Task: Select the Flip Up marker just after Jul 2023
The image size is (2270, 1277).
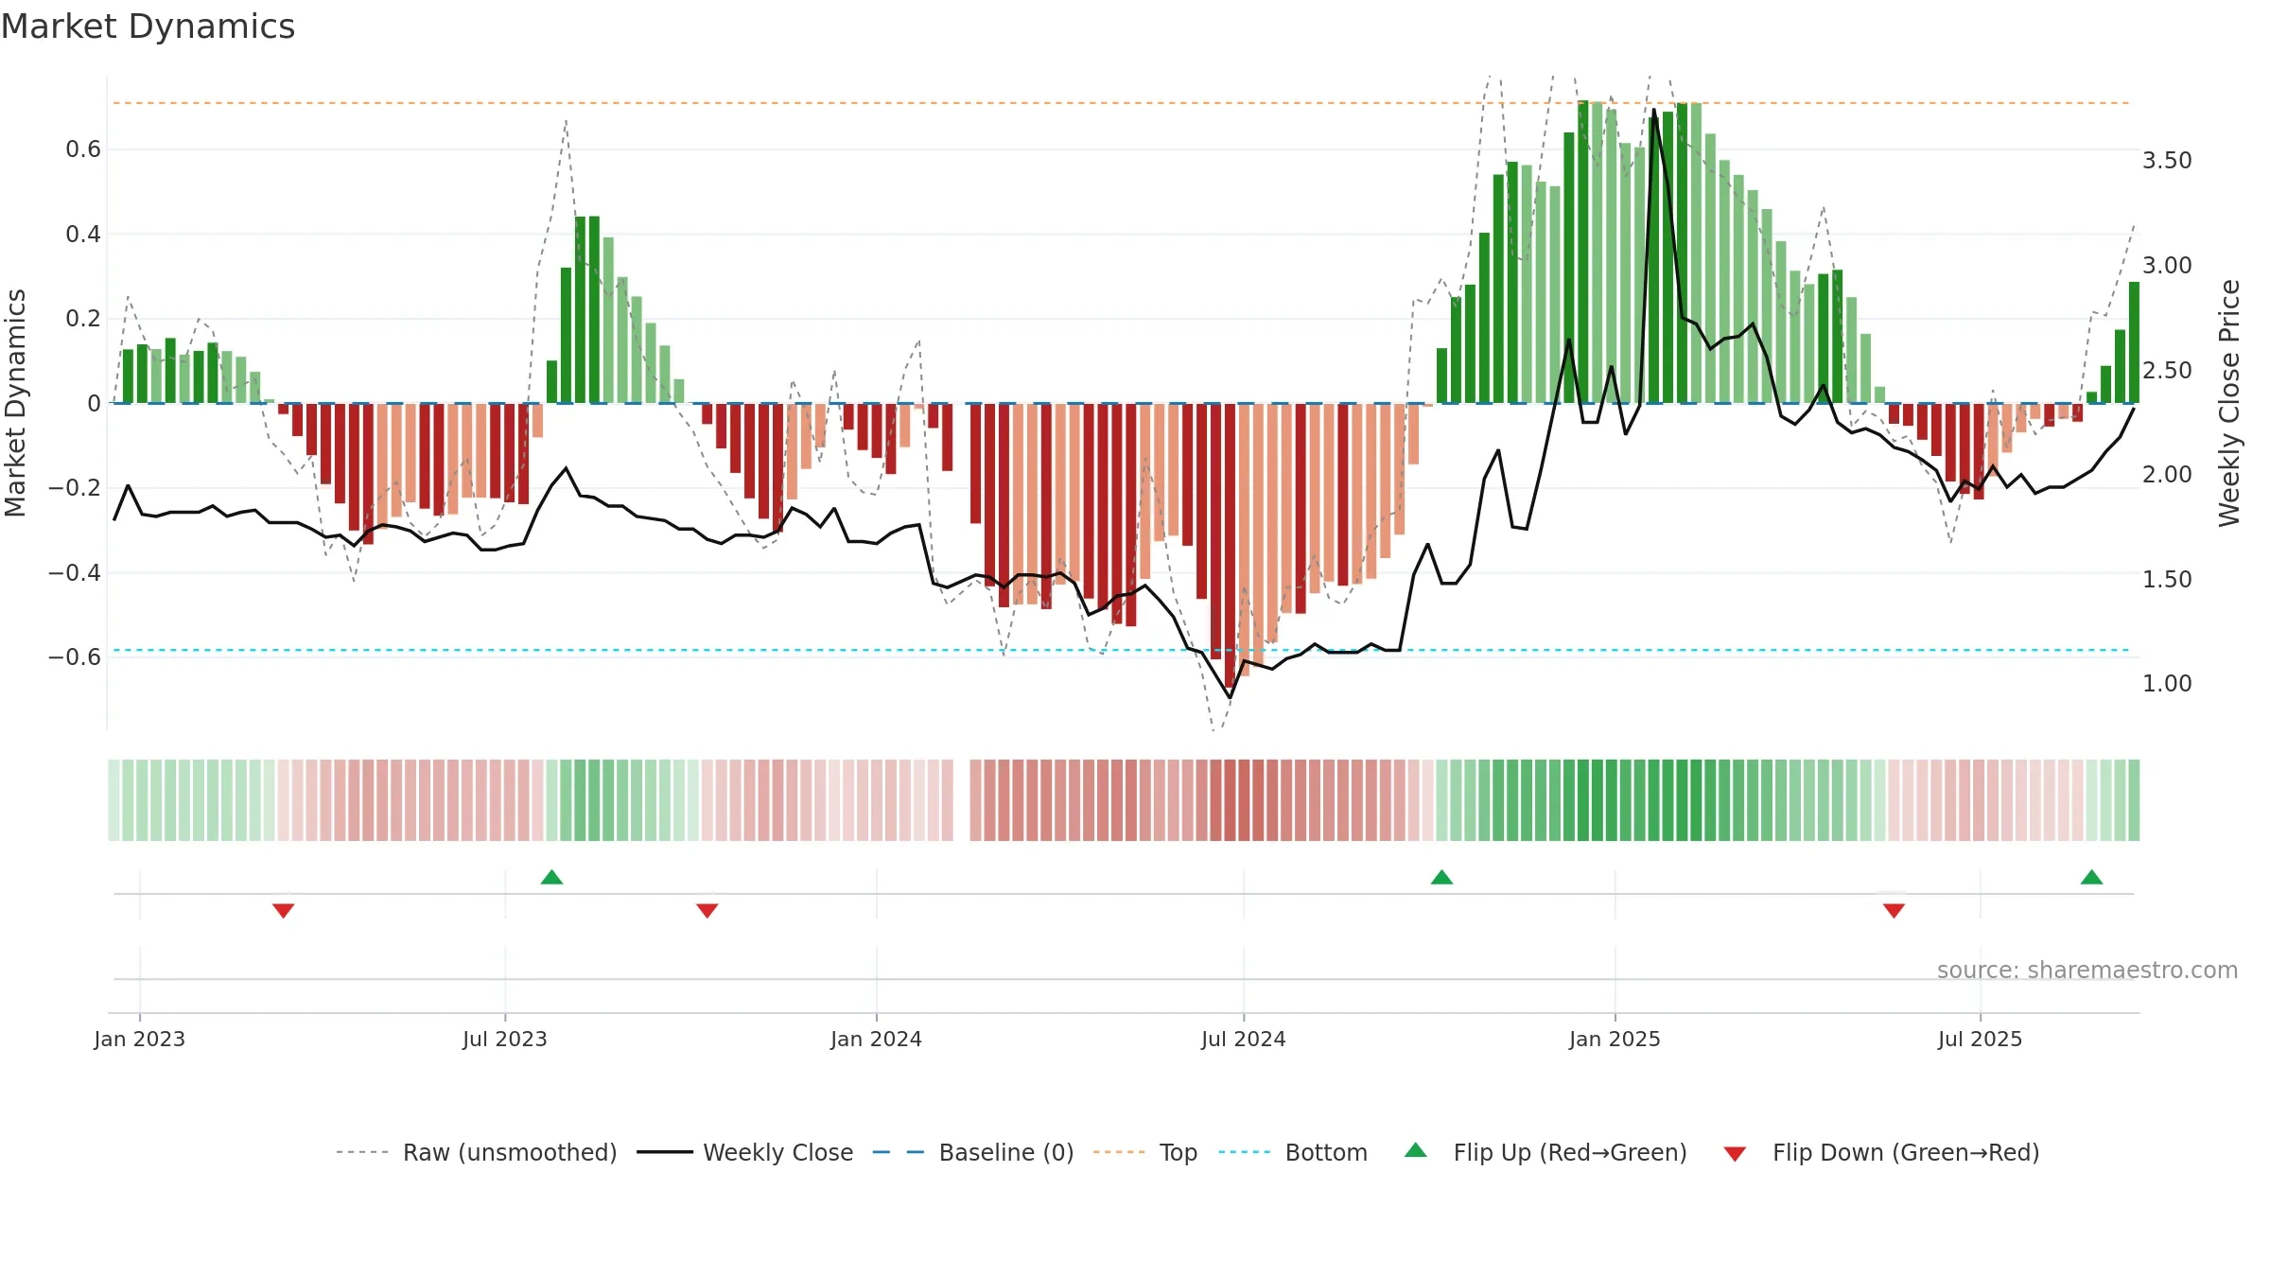Action: [551, 877]
